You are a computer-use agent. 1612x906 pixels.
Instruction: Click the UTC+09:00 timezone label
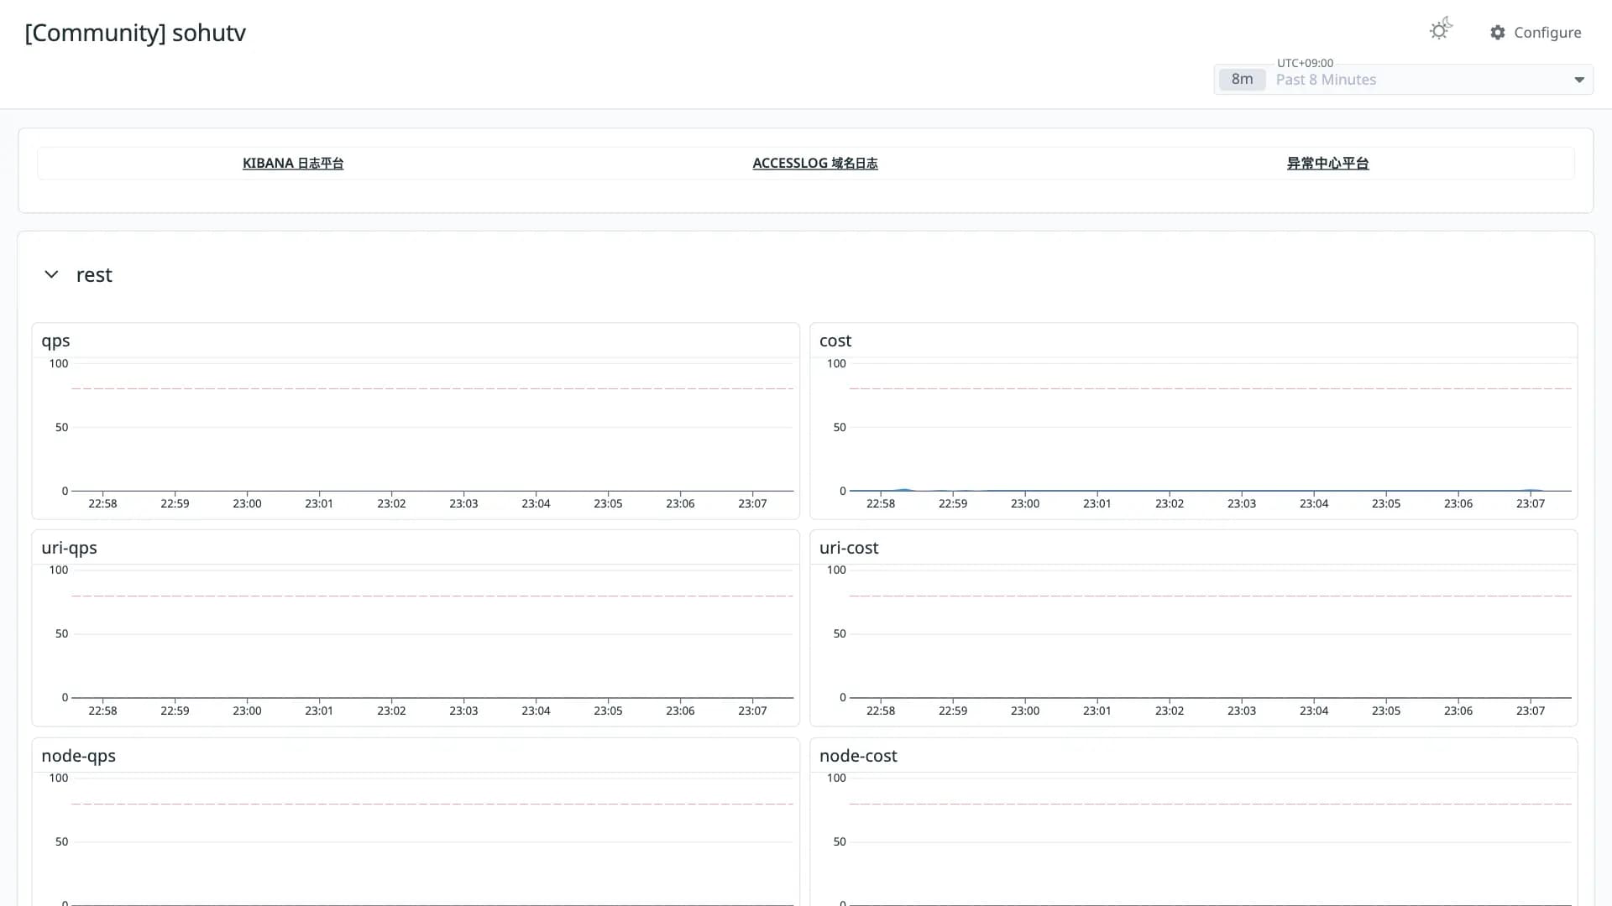click(x=1305, y=63)
